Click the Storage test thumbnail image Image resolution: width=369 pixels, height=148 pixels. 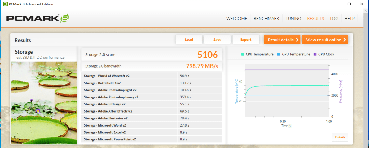click(44, 103)
